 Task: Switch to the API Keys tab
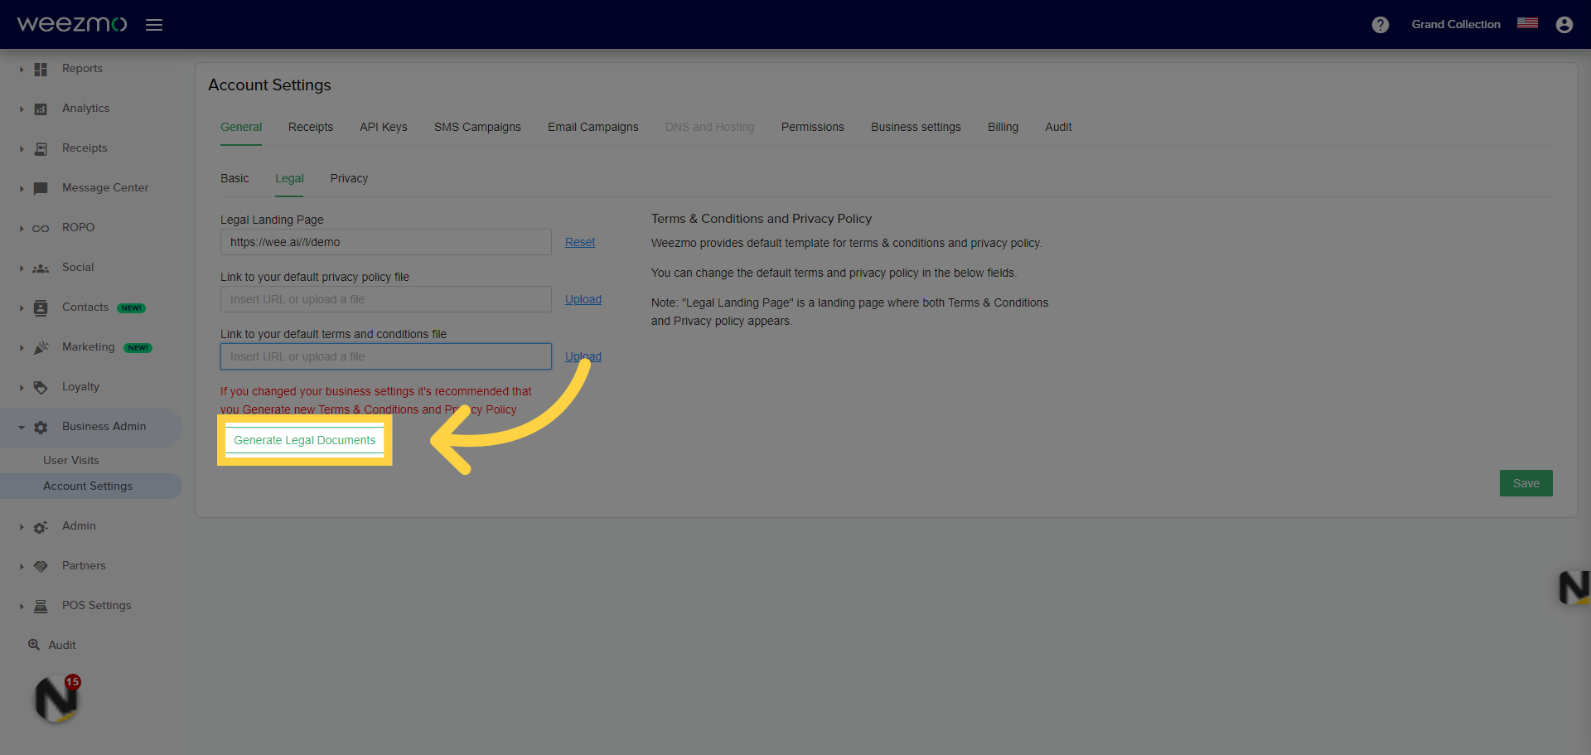384,127
